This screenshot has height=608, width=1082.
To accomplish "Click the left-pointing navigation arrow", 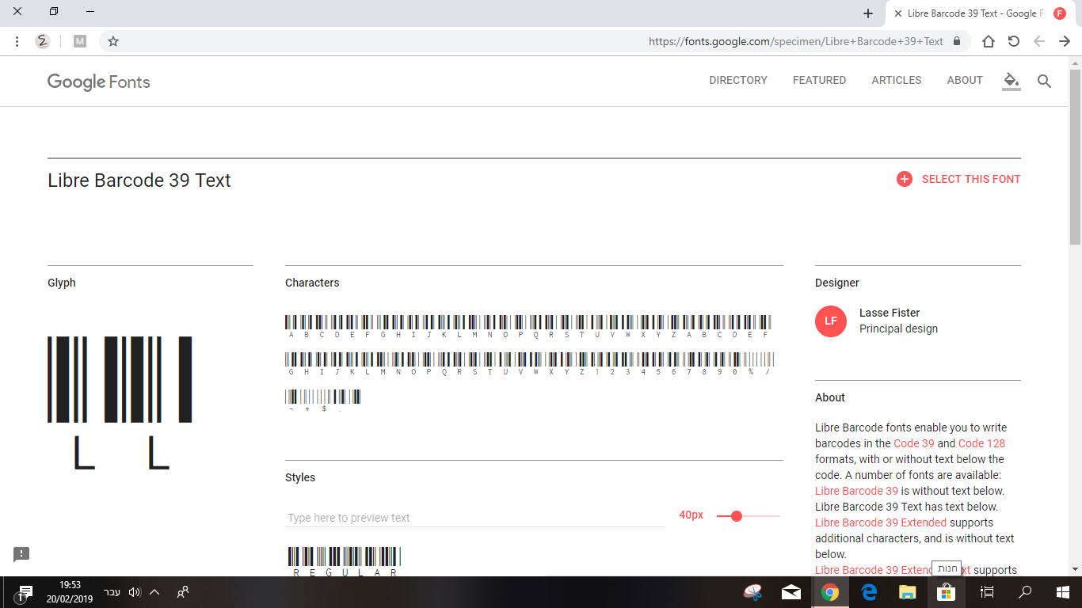I will [x=1039, y=41].
